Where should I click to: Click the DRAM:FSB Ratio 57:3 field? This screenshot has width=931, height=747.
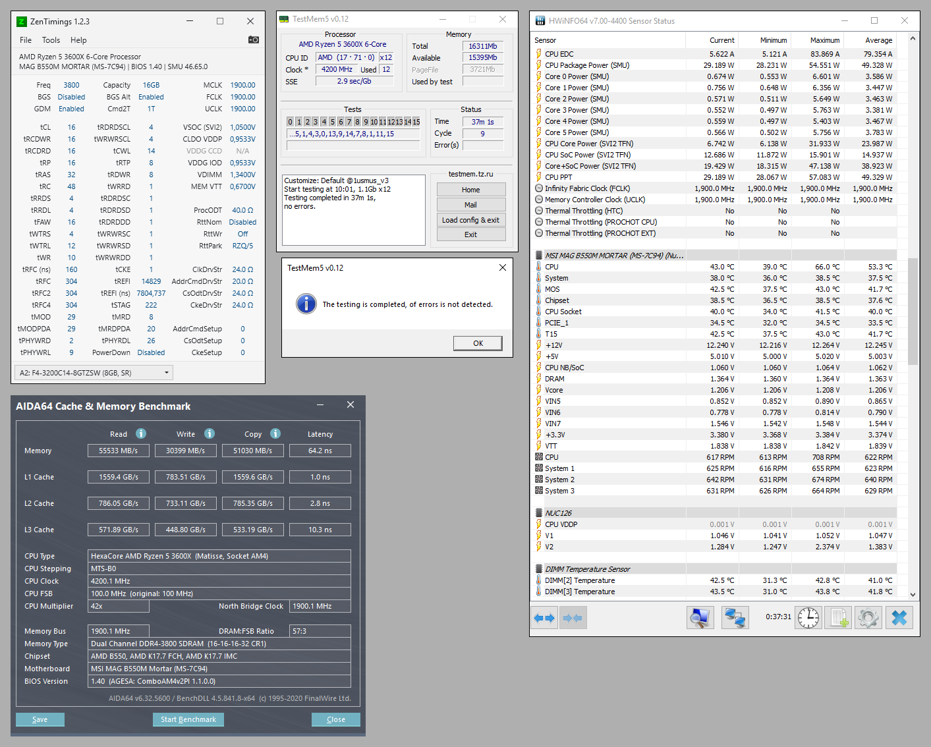320,631
